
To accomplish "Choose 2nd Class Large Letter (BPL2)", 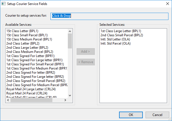I will 27,48.
